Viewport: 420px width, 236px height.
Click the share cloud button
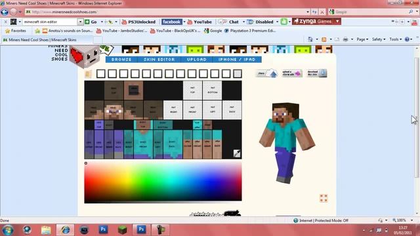click(267, 73)
